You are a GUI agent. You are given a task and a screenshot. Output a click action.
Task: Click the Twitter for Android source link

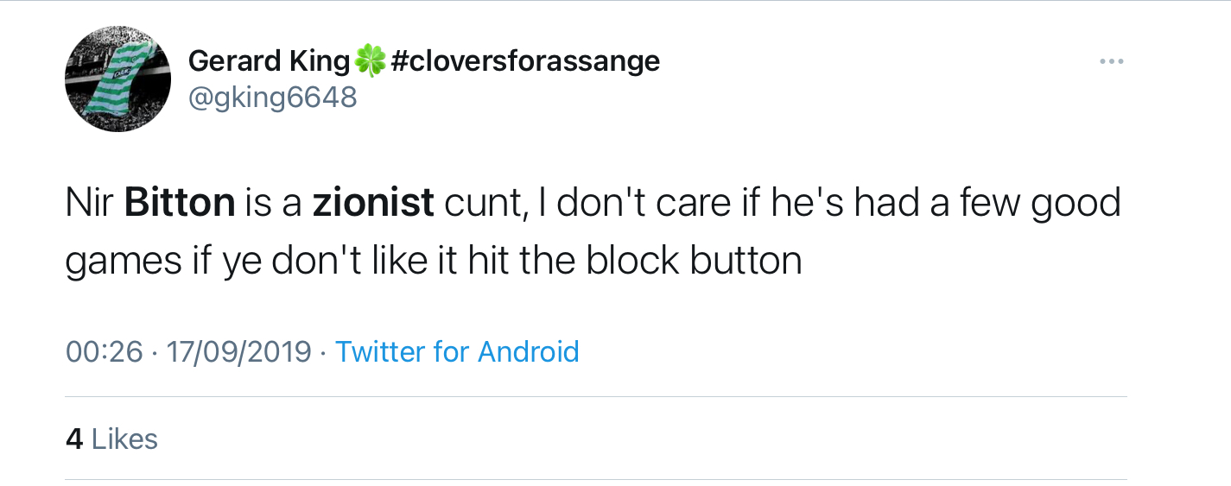(457, 351)
